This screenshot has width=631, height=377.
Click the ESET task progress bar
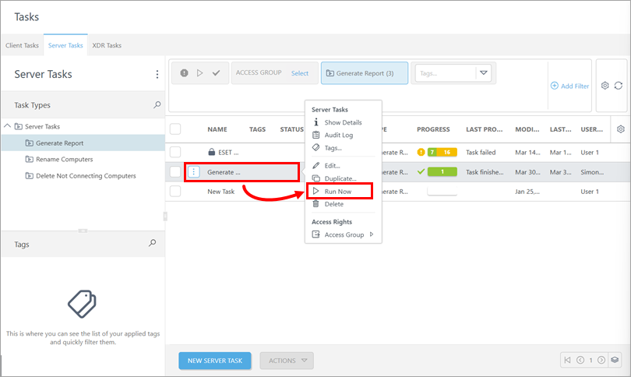[441, 152]
